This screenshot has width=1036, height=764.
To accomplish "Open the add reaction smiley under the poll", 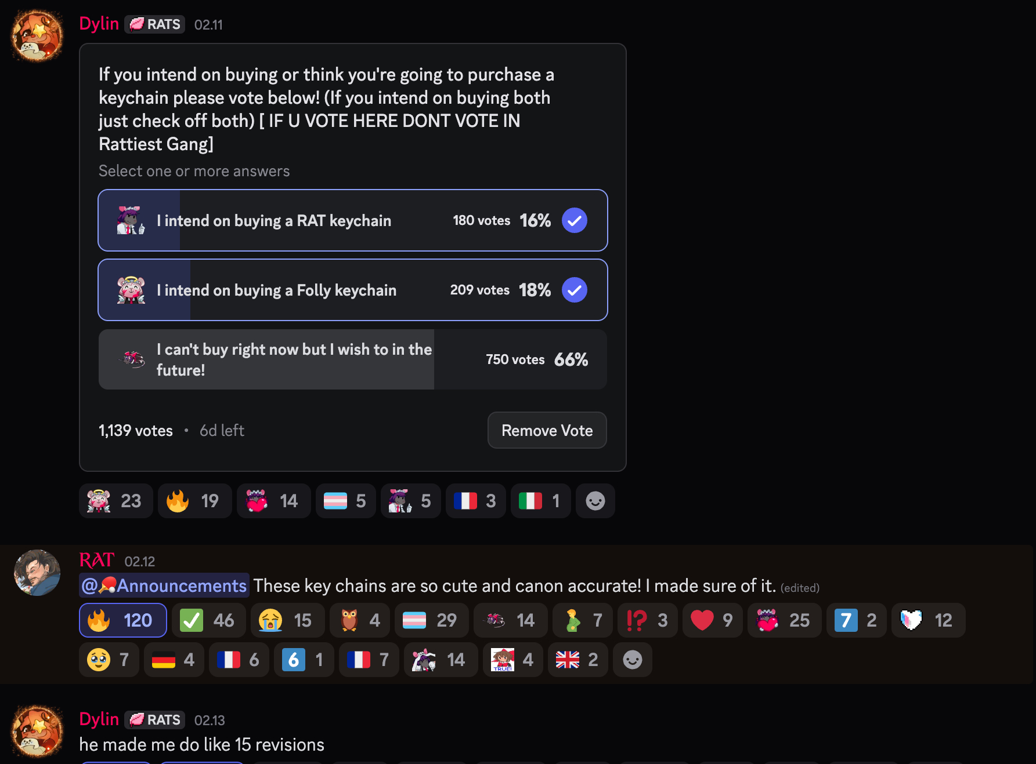I will [595, 501].
